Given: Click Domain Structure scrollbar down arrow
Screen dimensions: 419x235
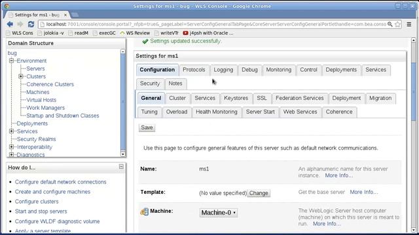Looking at the screenshot, I should pyautogui.click(x=123, y=154).
